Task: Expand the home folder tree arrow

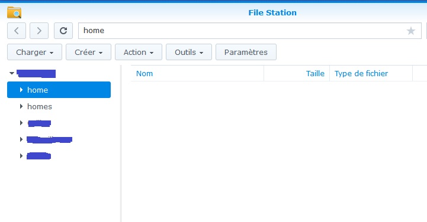Action: 21,90
